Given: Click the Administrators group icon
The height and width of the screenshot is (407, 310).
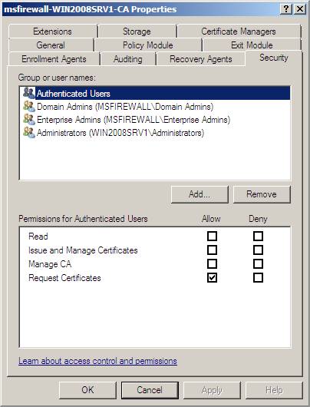Looking at the screenshot, I should (29, 132).
